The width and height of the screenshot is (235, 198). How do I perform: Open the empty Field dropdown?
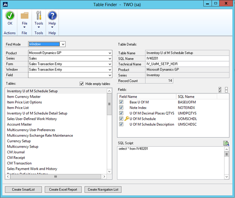[x=110, y=75]
